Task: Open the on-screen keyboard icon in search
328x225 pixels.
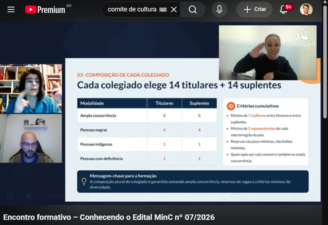Action: (163, 9)
